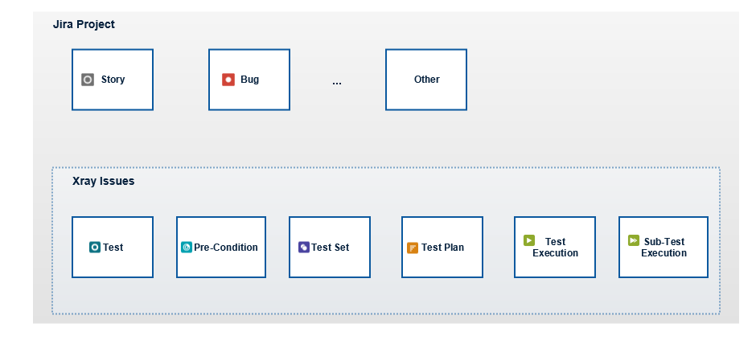Click the gray Story issue icon

coord(88,80)
